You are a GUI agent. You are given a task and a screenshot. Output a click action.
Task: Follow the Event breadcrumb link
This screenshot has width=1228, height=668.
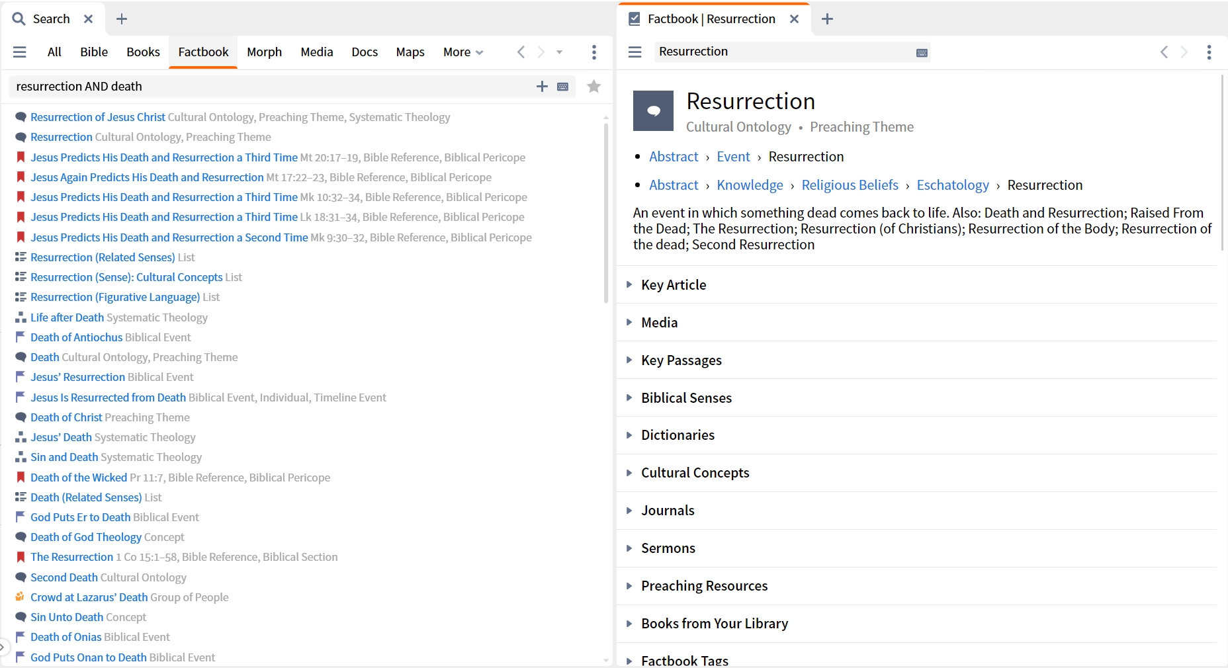[x=733, y=157]
